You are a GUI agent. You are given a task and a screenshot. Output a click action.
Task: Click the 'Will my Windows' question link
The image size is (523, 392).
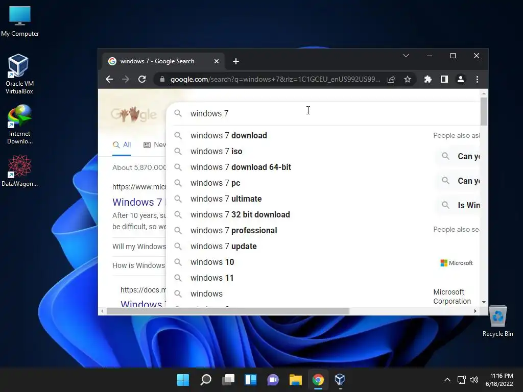139,247
